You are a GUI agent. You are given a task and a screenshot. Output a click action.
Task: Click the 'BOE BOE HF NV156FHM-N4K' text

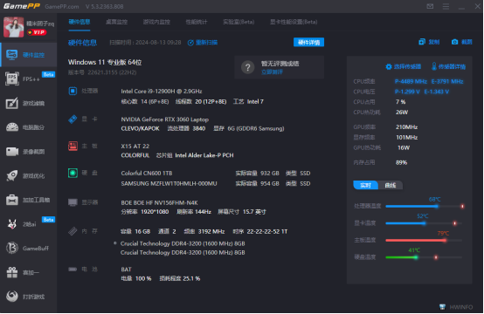pyautogui.click(x=159, y=202)
